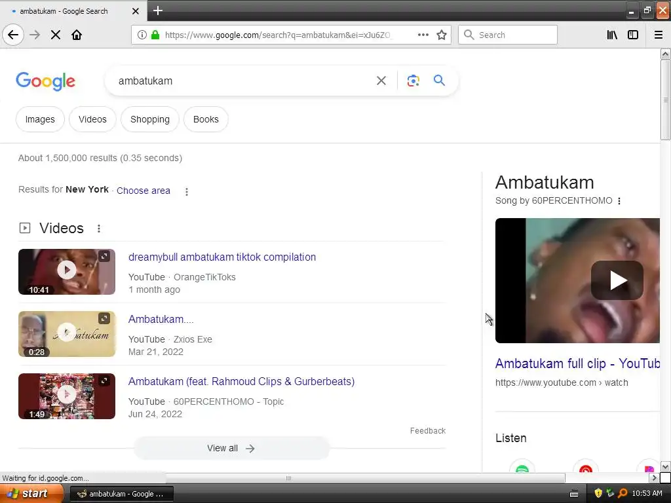
Task: Click the vertical scrollbar thumb
Action: [666, 100]
